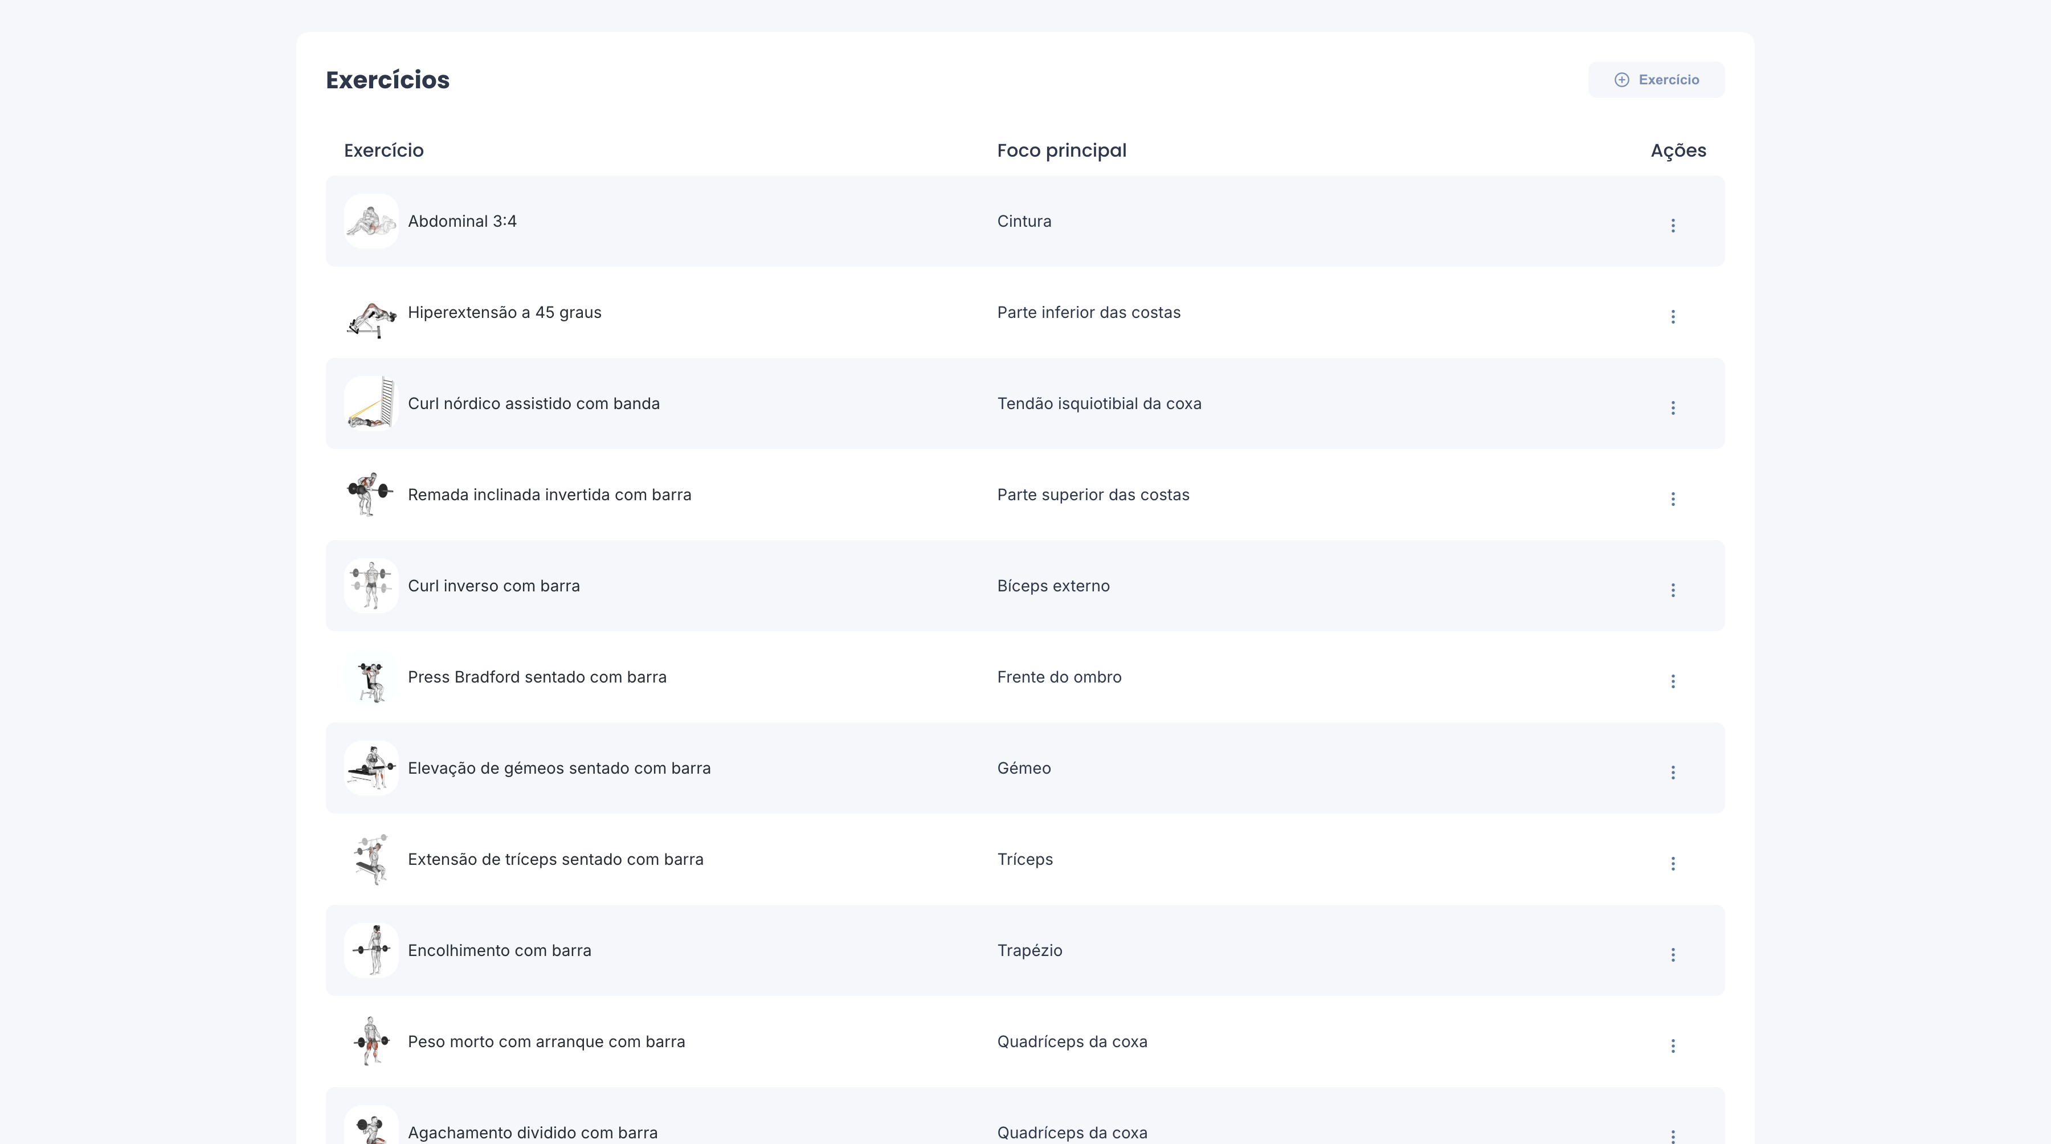2051x1144 pixels.
Task: Open the actions menu for Hiperextensão a 45 graus
Action: click(x=1674, y=316)
